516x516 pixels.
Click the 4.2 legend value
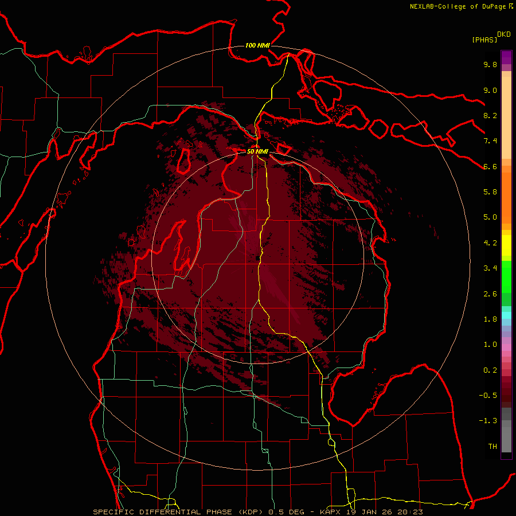(490, 243)
